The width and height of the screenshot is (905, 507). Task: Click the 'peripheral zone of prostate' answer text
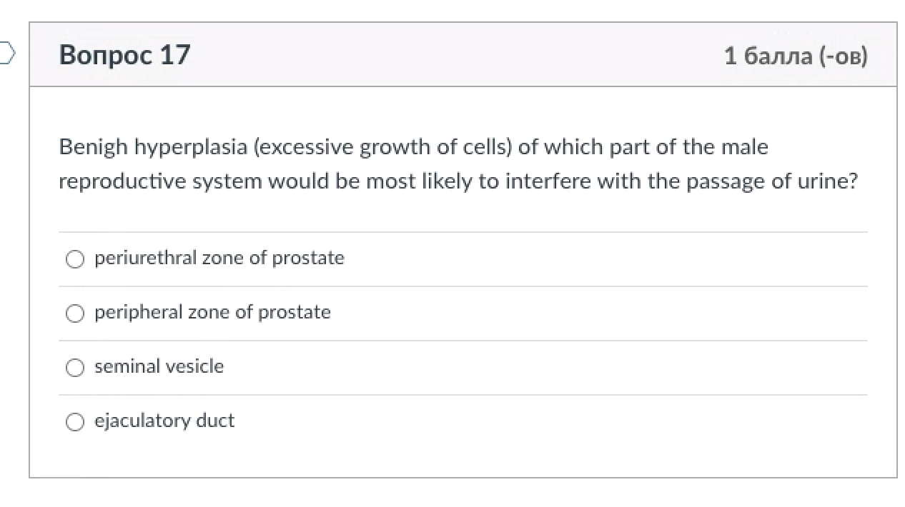point(212,312)
